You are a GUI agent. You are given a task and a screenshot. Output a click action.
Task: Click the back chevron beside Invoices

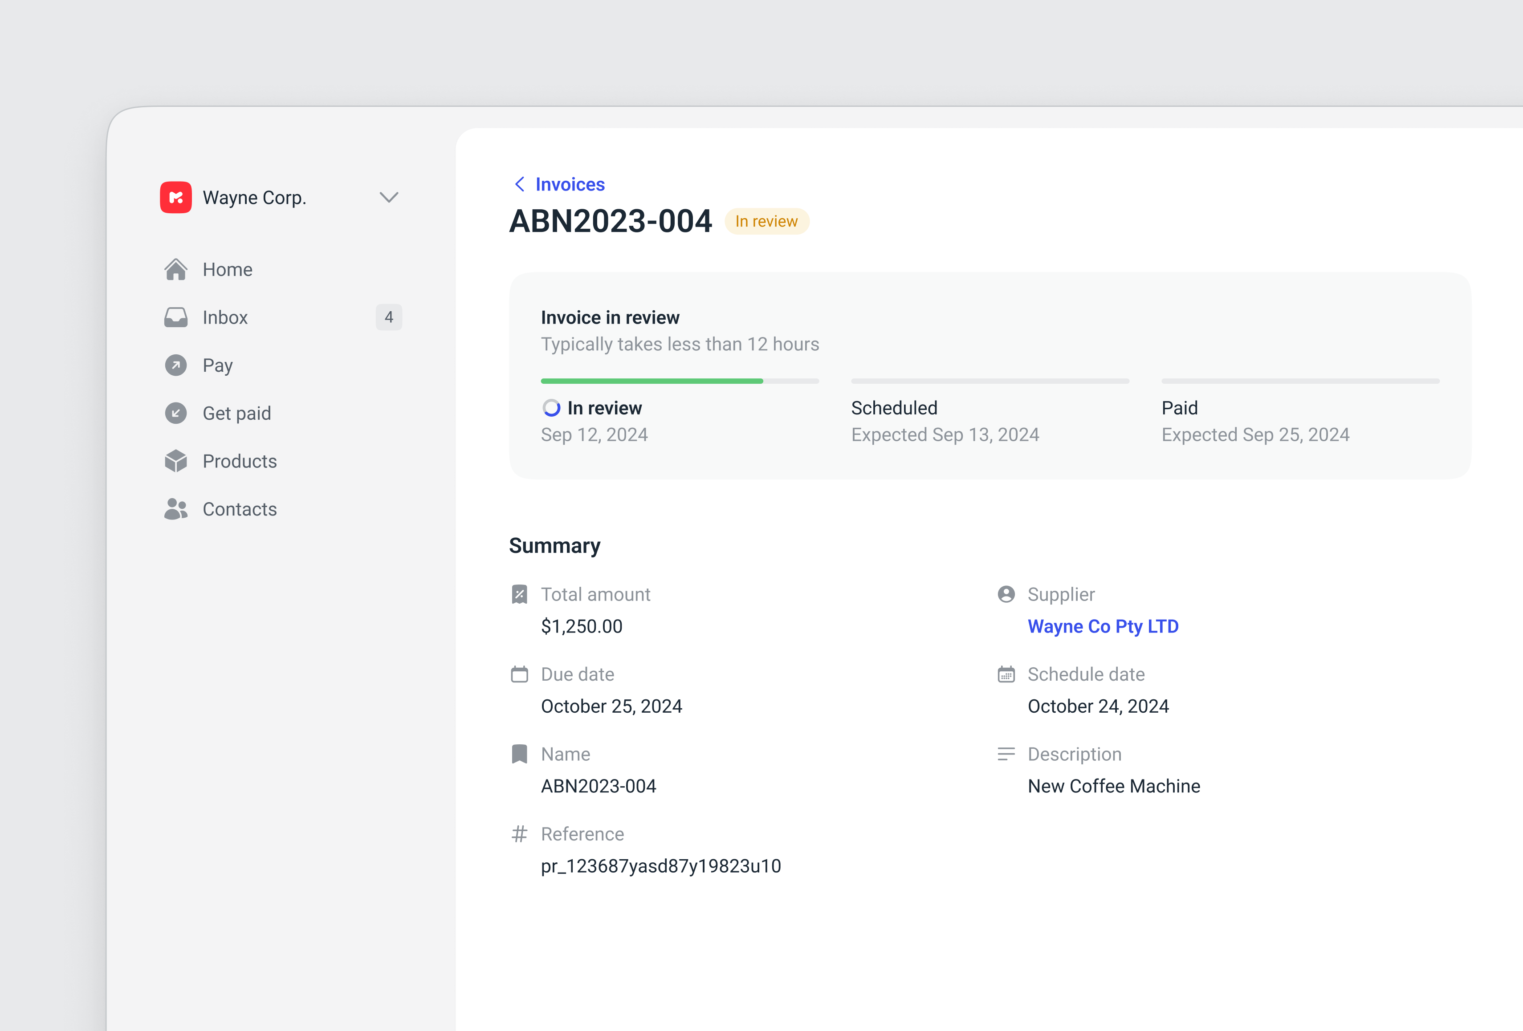tap(520, 184)
